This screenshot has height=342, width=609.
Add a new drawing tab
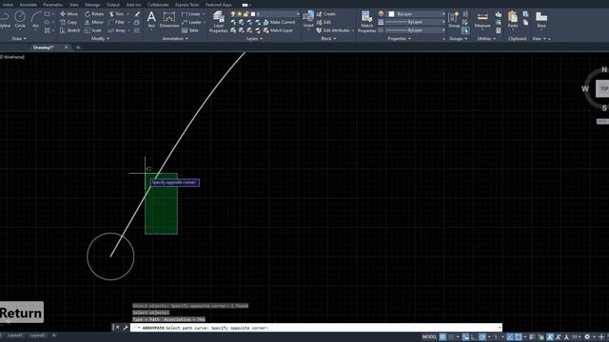tap(78, 47)
